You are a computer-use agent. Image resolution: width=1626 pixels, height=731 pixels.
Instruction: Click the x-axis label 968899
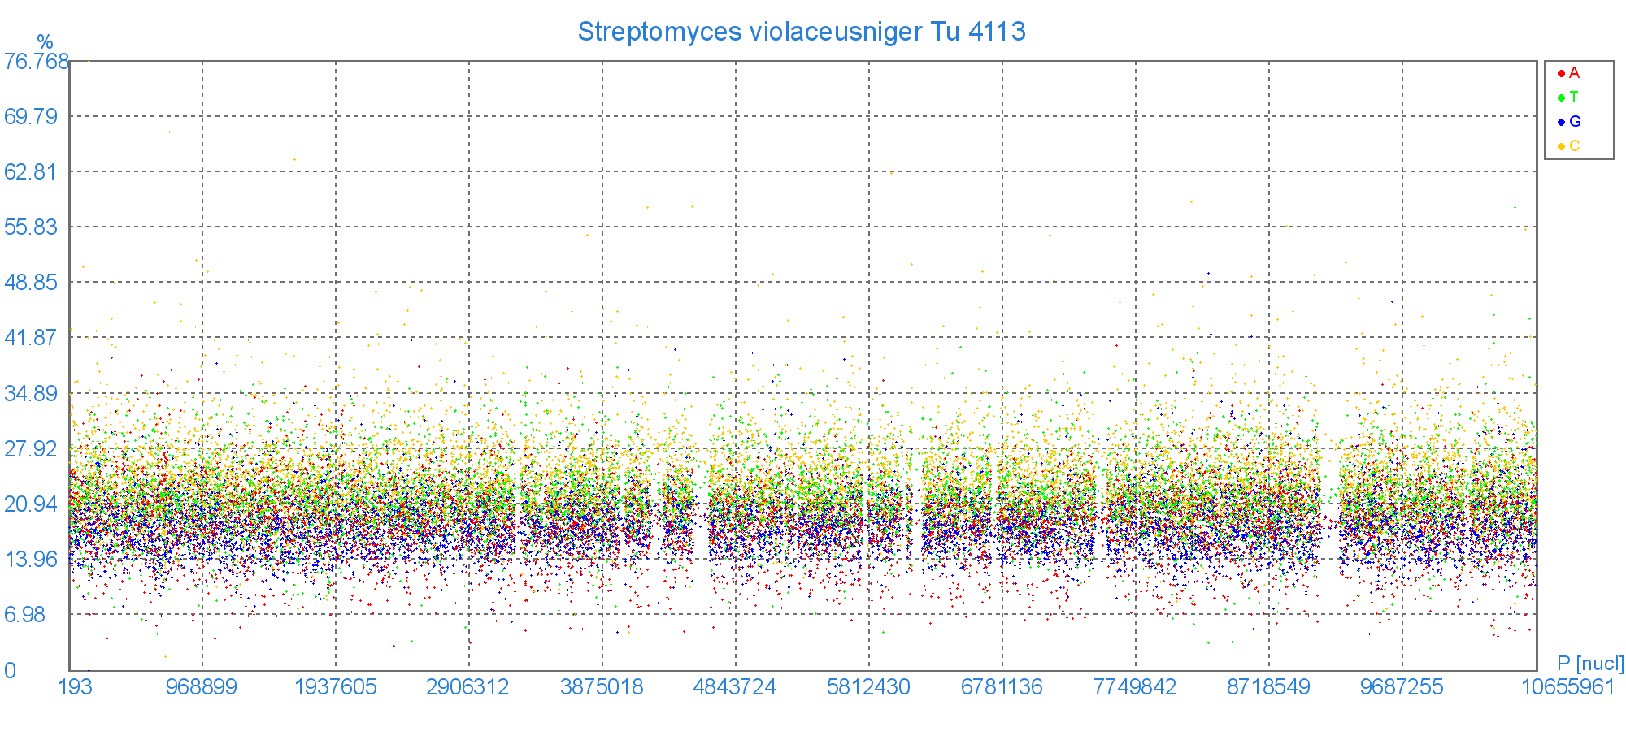click(202, 687)
